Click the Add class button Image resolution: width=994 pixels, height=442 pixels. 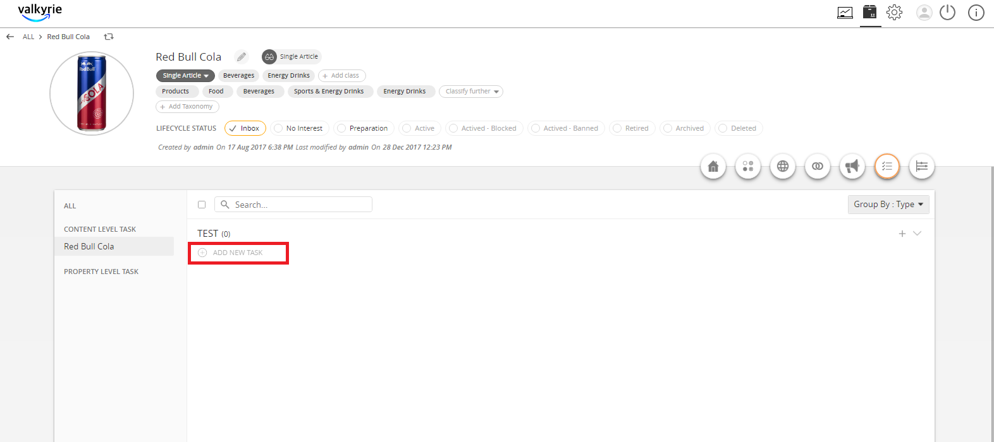[342, 76]
